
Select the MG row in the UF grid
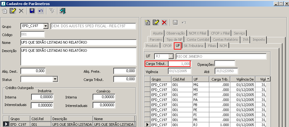pyautogui.click(x=201, y=85)
